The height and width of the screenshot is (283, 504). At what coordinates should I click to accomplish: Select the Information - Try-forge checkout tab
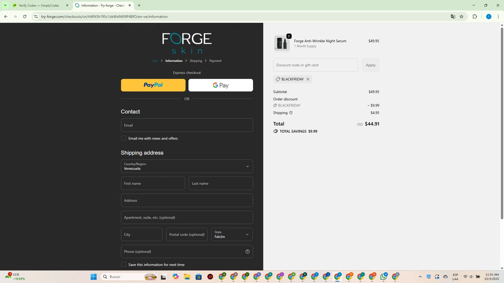pyautogui.click(x=103, y=5)
